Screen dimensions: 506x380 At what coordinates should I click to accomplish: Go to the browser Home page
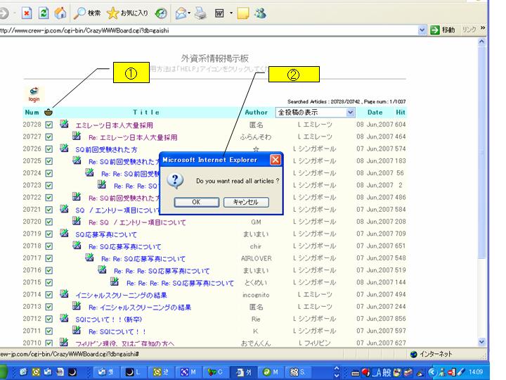pyautogui.click(x=60, y=13)
